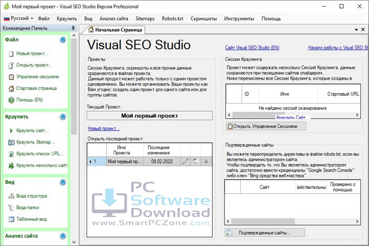The image size is (369, 246).
Task: Click Командная Панель scrollbar up arrow
Action: [x=74, y=35]
